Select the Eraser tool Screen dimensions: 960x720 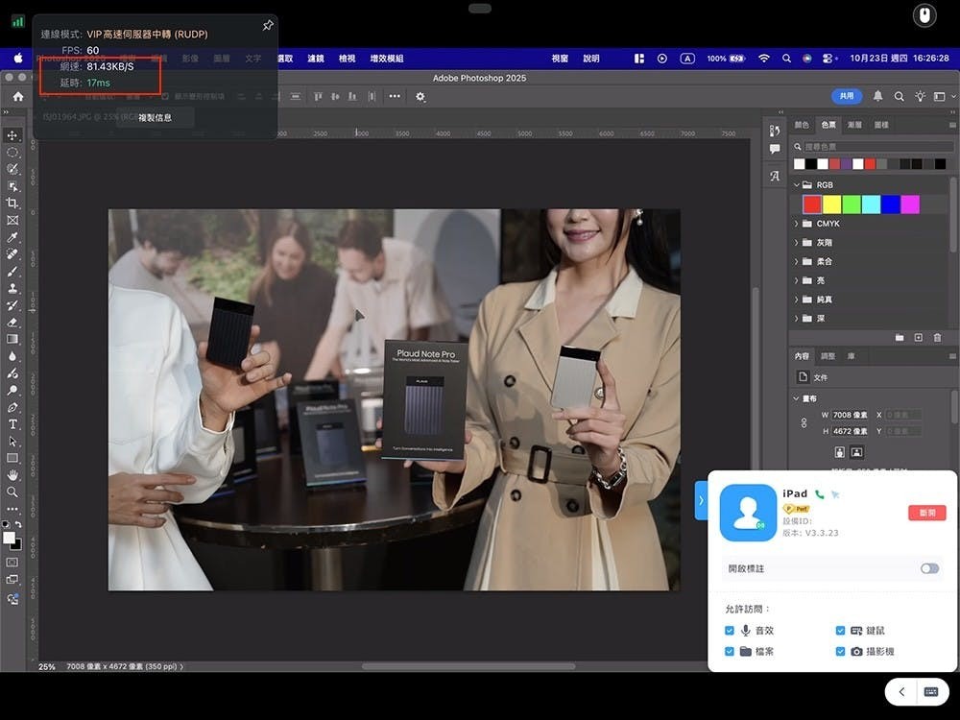point(12,322)
